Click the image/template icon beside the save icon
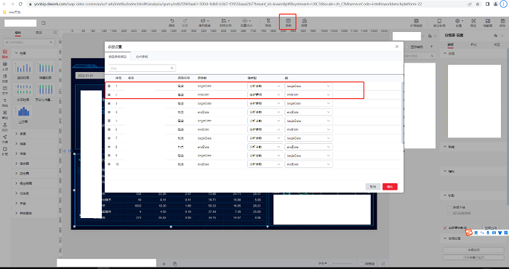 point(488,21)
